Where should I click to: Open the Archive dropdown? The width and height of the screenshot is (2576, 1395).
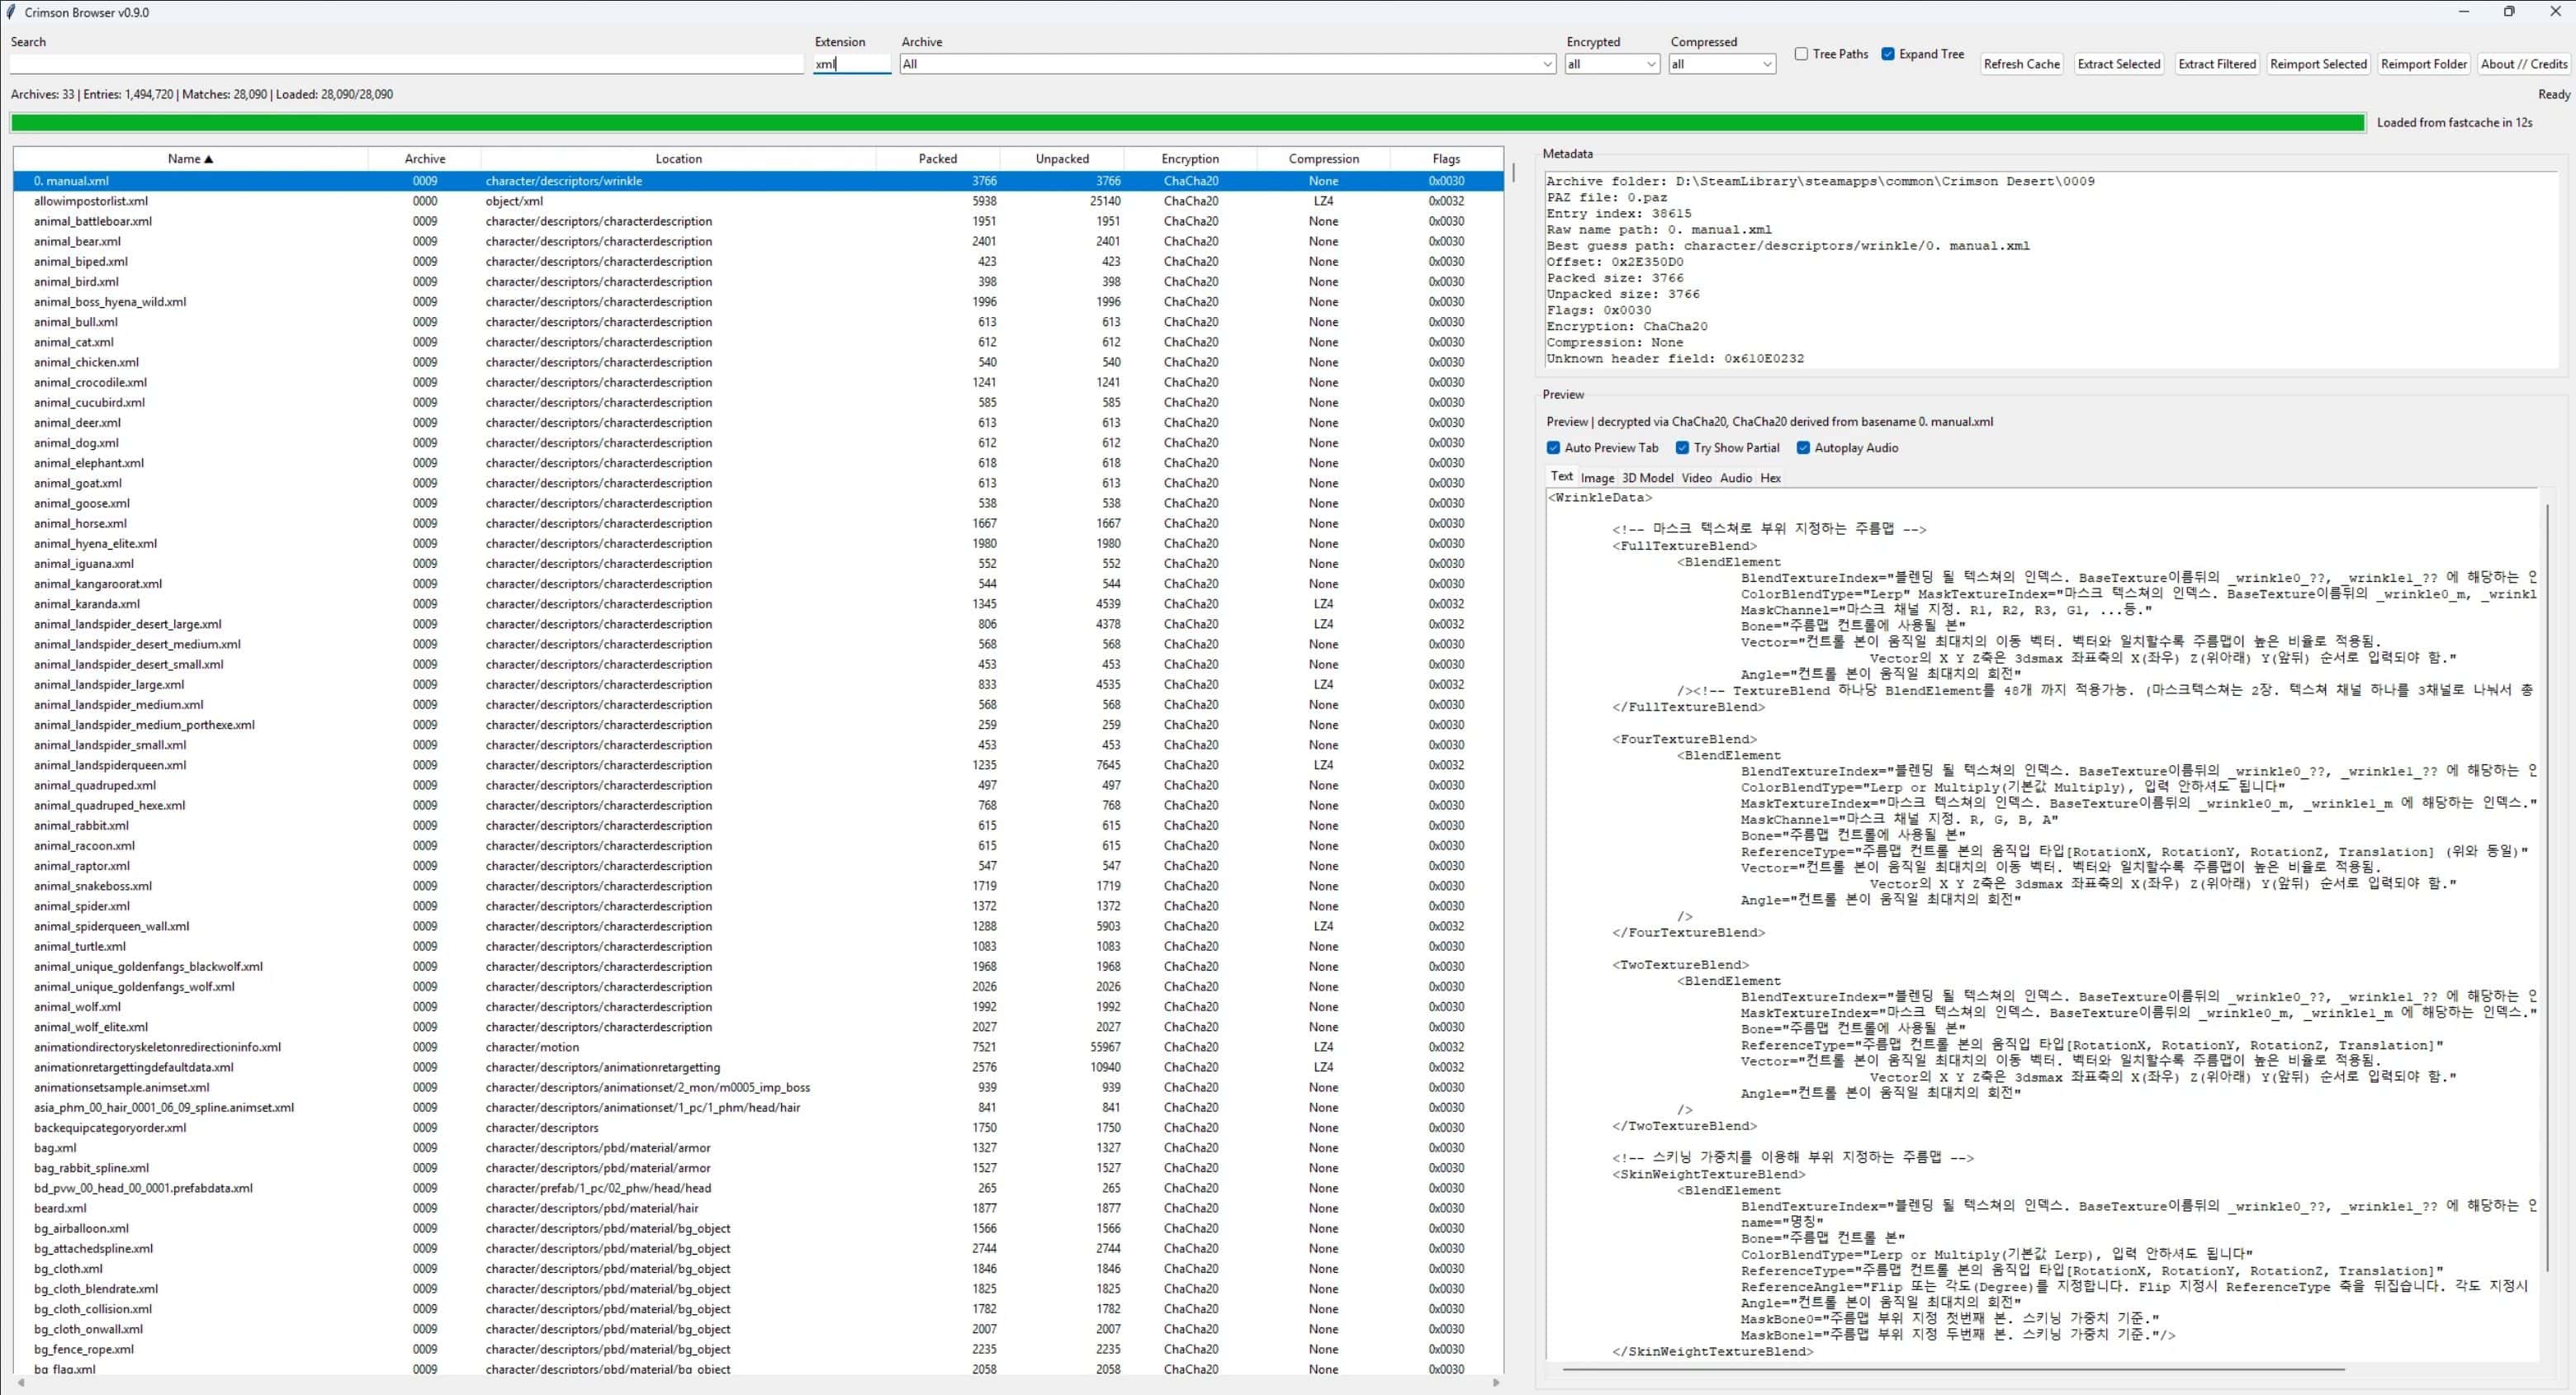(x=1547, y=64)
